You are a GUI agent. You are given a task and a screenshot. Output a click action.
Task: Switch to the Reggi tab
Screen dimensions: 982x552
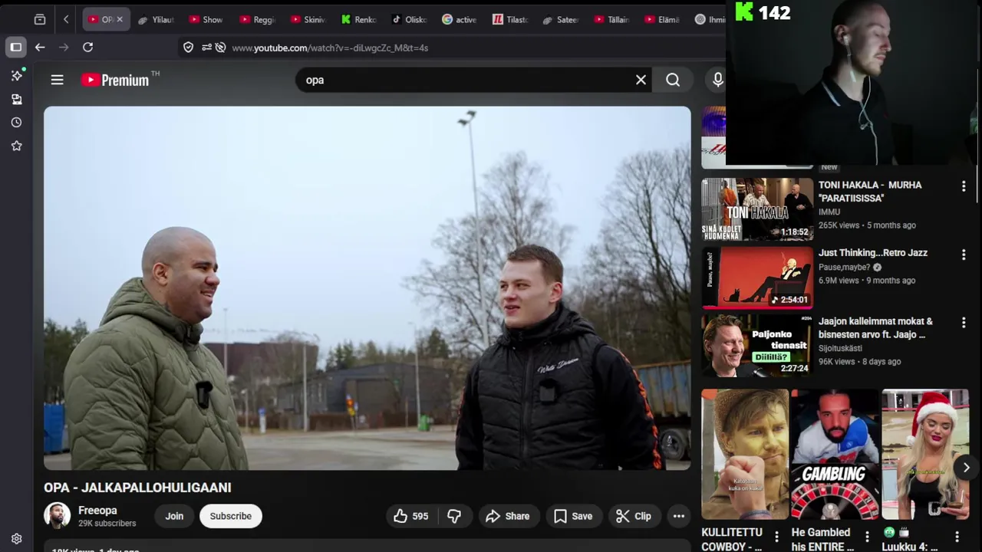pos(257,19)
